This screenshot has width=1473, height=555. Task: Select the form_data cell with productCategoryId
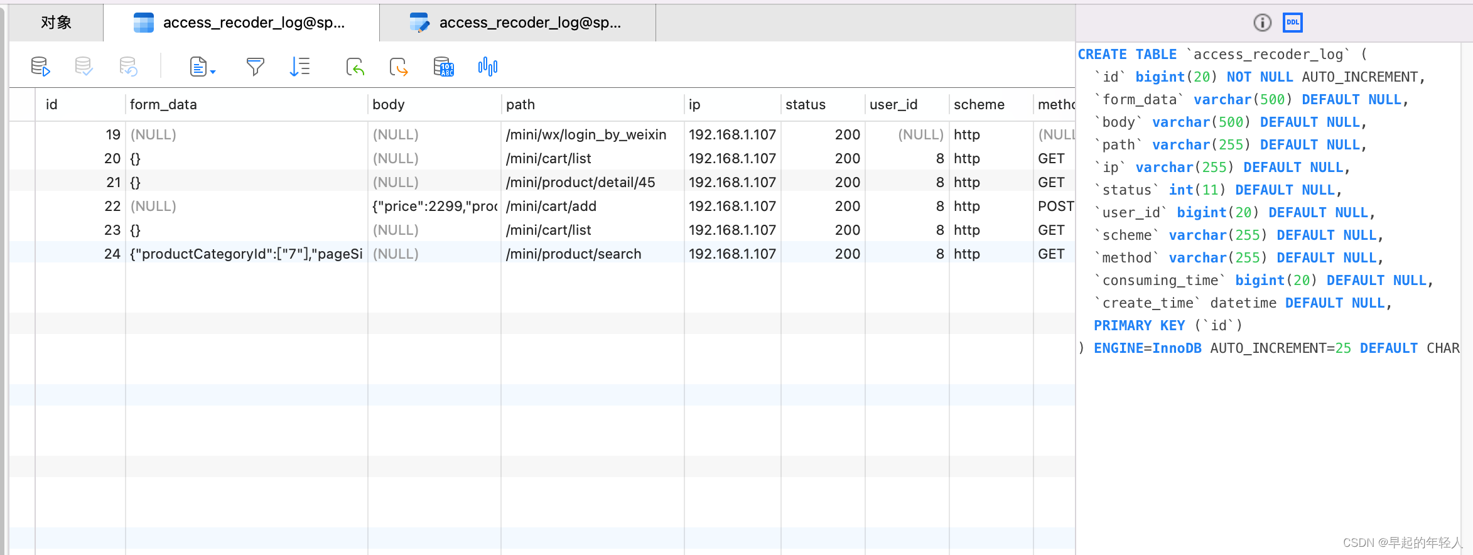[247, 254]
